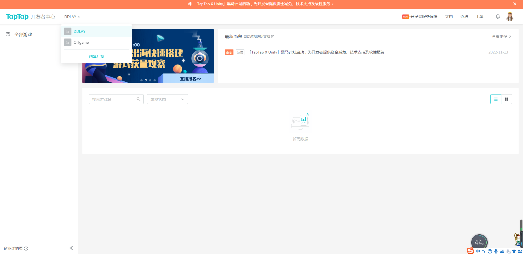Click the orange NEW badge
The height and width of the screenshot is (254, 523).
click(406, 17)
